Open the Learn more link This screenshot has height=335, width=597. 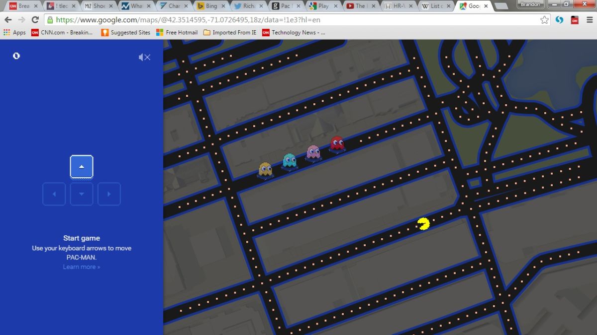point(82,267)
